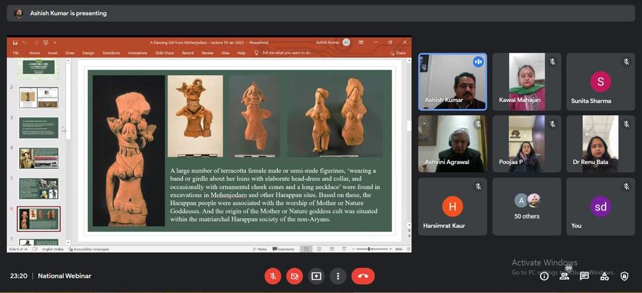
Task: Click Ashish Kumar account avatar in PowerPoint
Action: coord(346,42)
